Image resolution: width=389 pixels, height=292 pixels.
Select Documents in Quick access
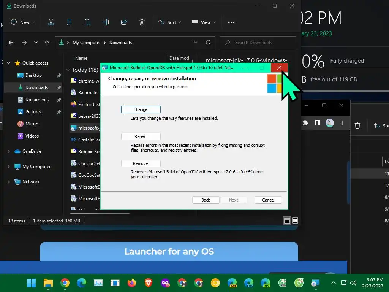click(x=37, y=100)
